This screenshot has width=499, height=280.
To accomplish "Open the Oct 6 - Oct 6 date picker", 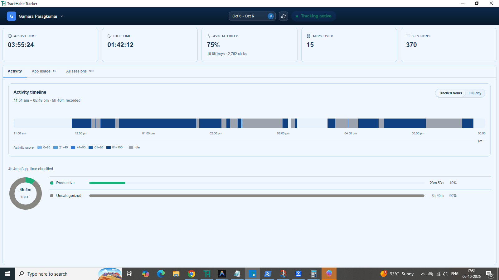I will 252,16.
